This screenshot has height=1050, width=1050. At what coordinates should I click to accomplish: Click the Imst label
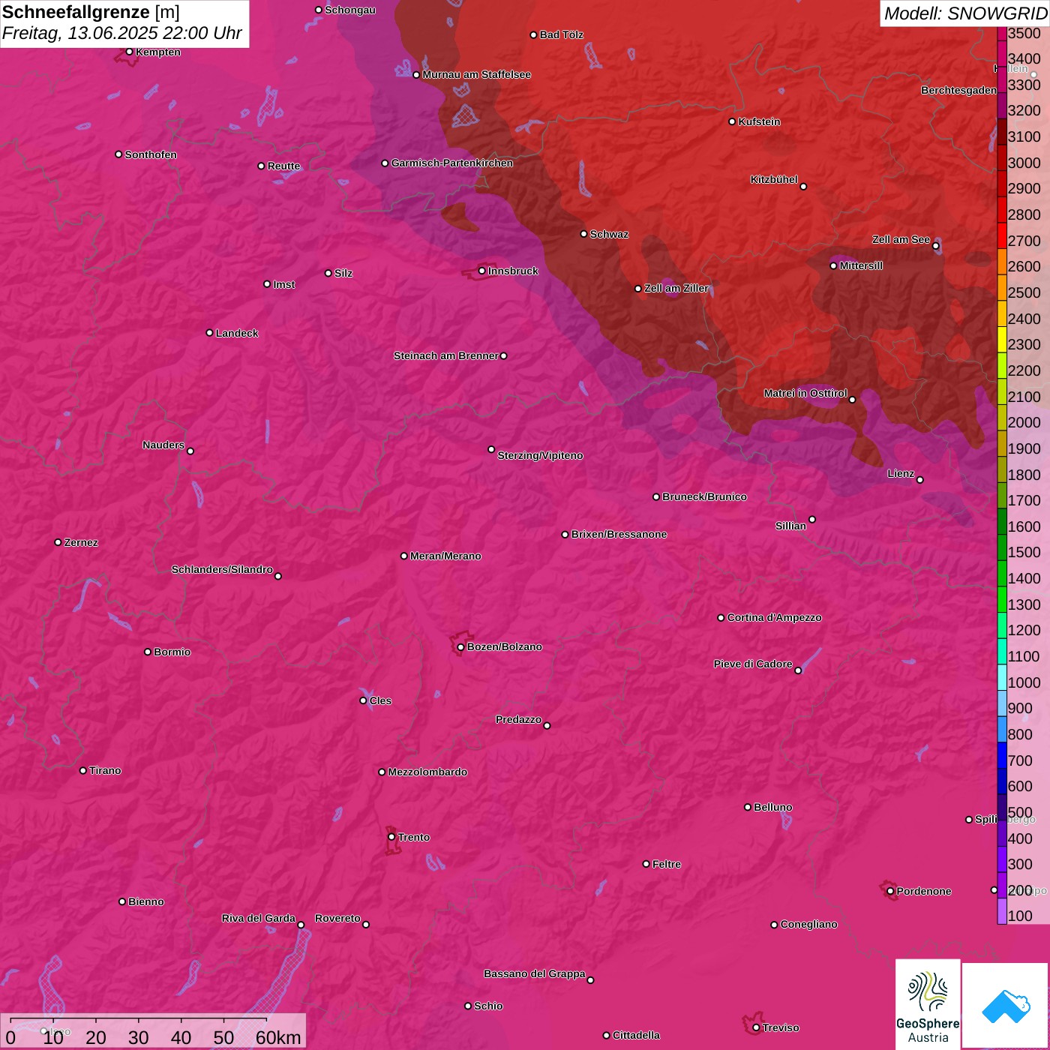click(284, 284)
